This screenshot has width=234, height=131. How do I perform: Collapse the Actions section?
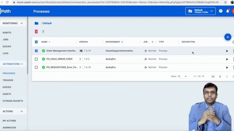pos(22,111)
